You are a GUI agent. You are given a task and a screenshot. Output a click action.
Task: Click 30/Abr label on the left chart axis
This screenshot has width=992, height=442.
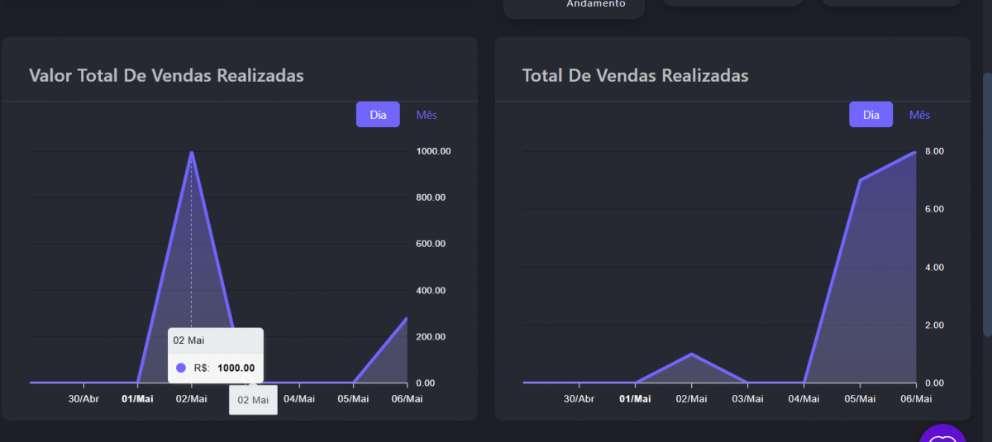[x=83, y=399]
